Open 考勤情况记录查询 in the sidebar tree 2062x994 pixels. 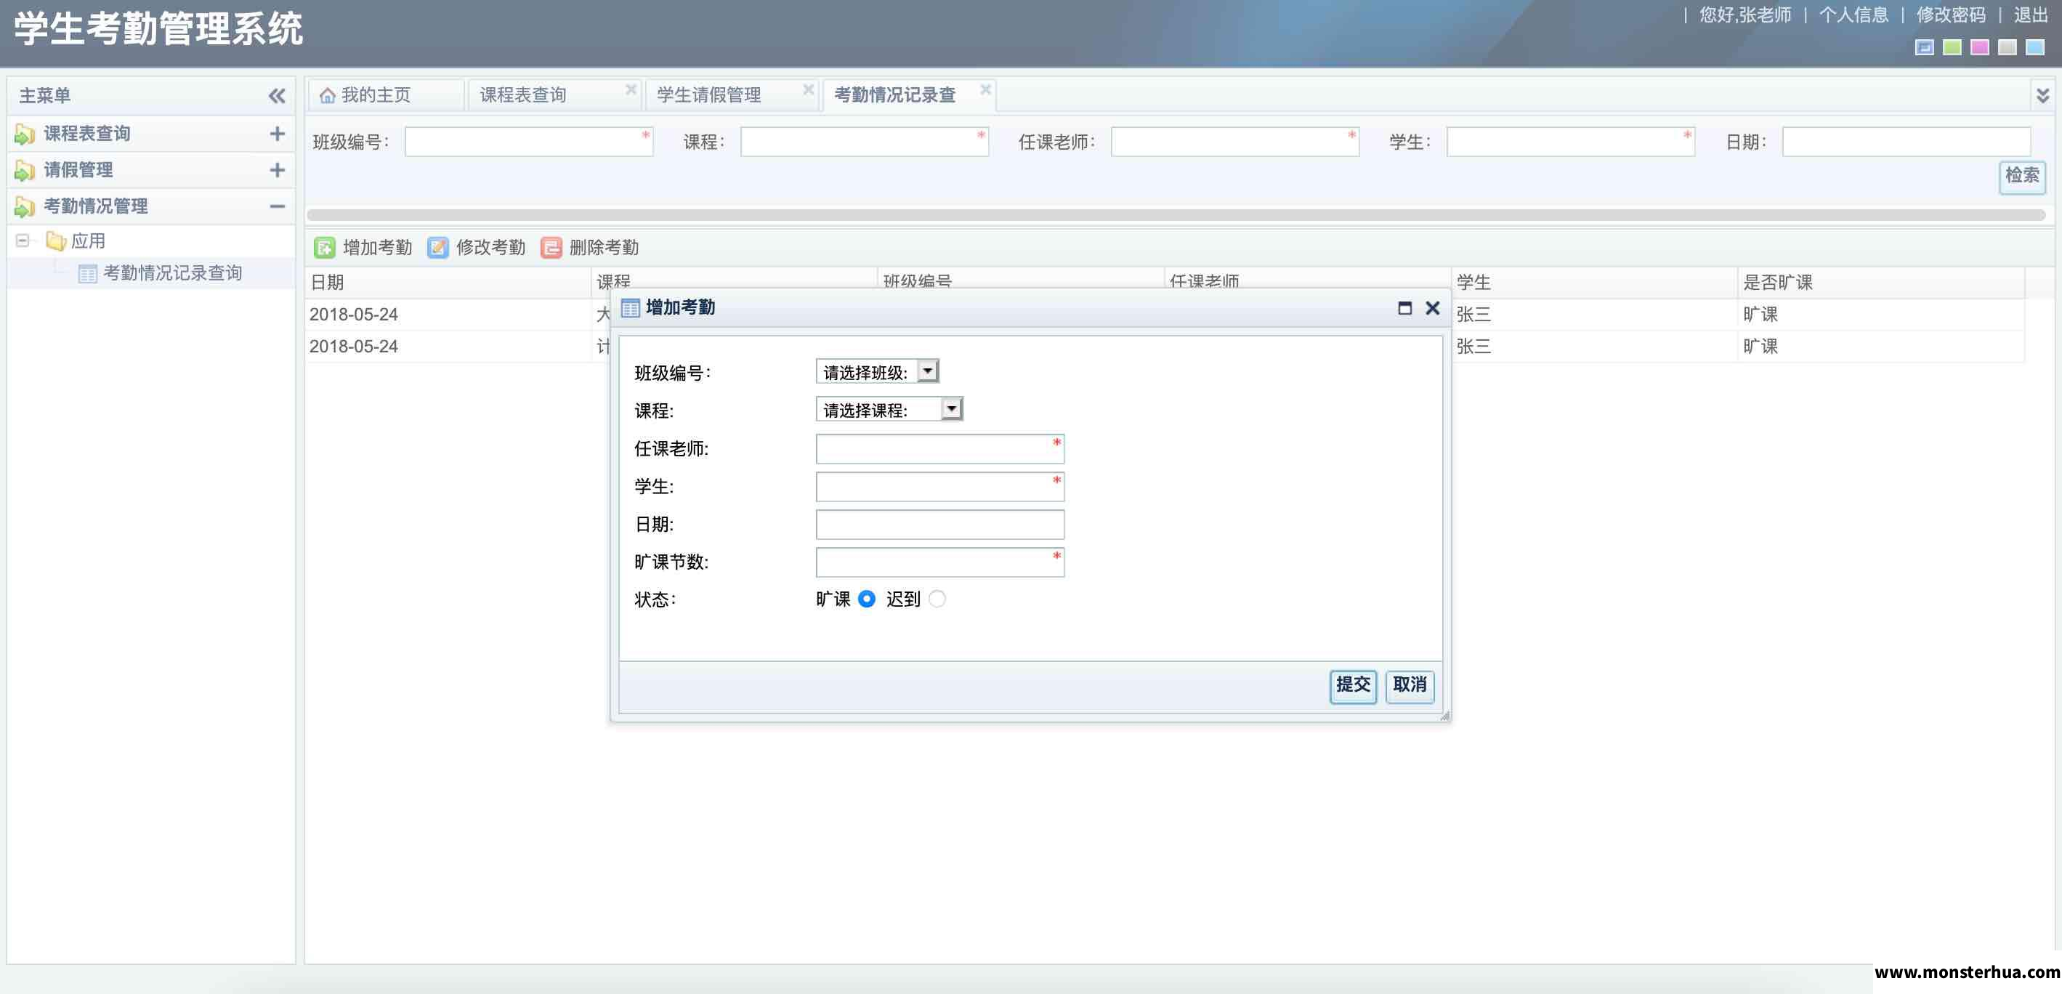coord(172,273)
